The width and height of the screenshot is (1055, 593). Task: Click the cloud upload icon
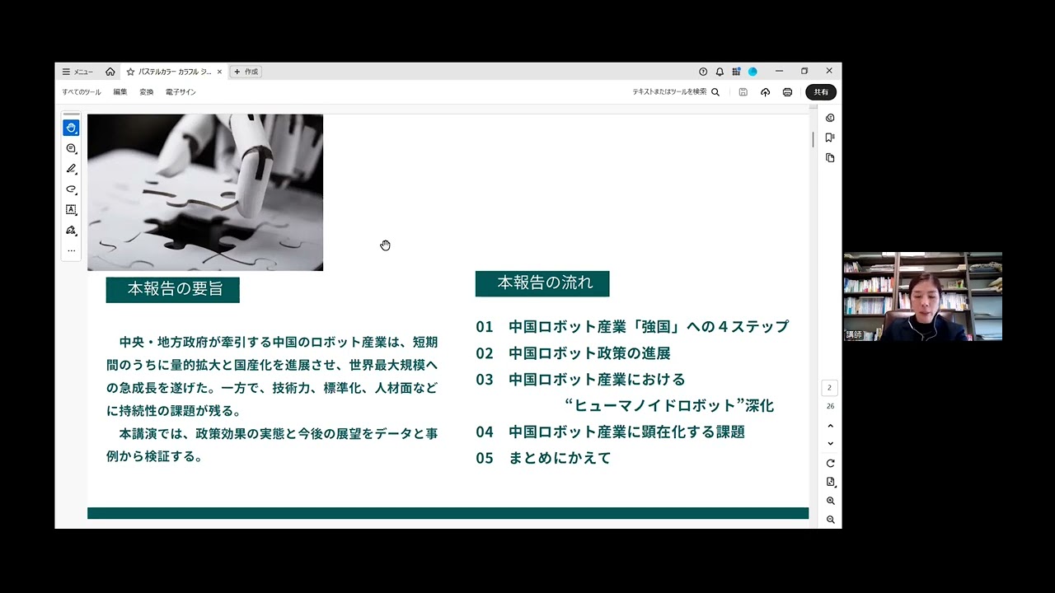pos(765,92)
